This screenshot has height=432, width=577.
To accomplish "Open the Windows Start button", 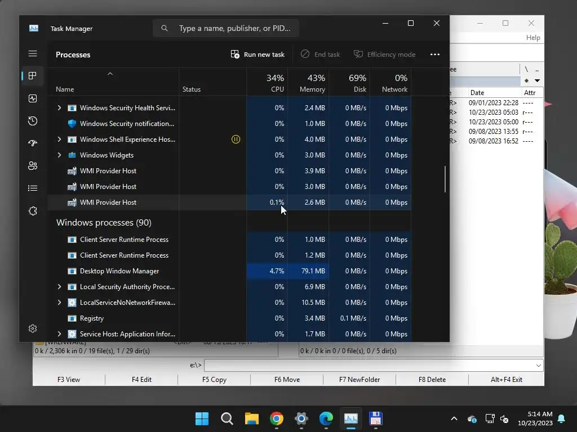I will 202,418.
